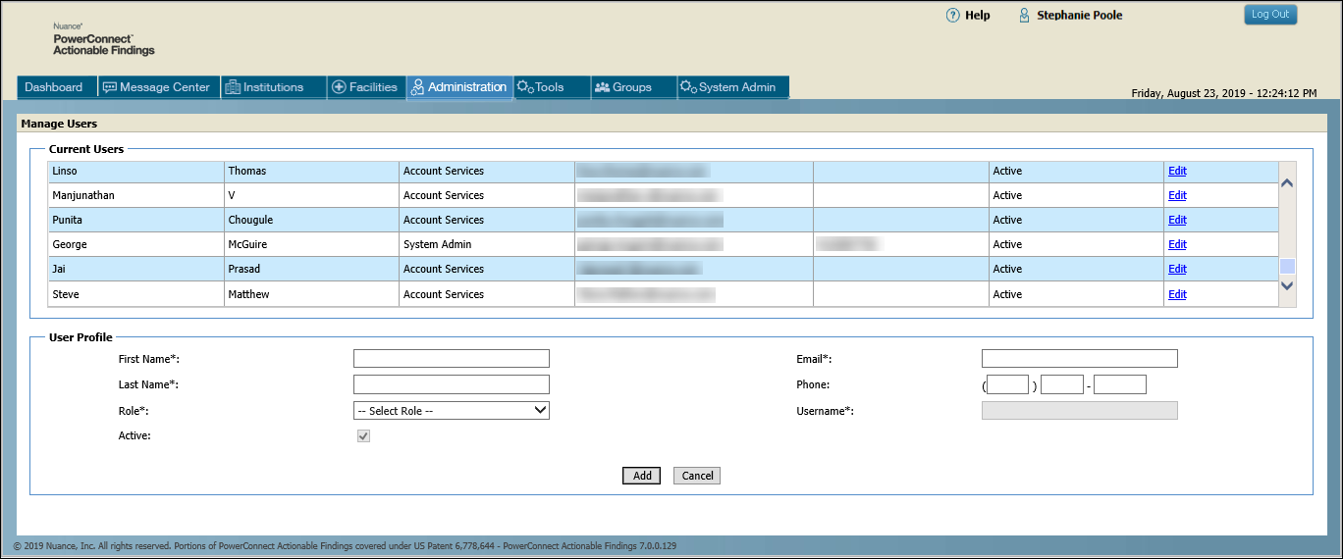Select the System Admin role cell
Image resolution: width=1343 pixels, height=559 pixels.
pos(487,244)
